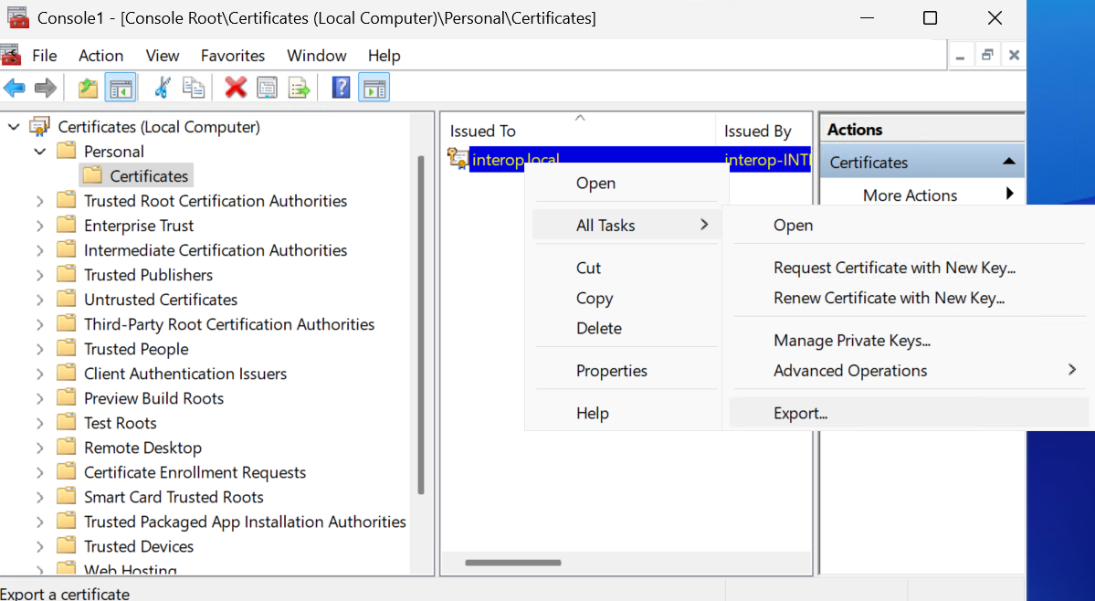Highlight All Tasks in context menu
This screenshot has width=1095, height=601.
coord(626,226)
